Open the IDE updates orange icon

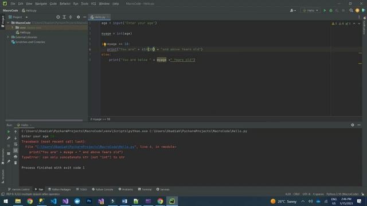click(x=357, y=10)
